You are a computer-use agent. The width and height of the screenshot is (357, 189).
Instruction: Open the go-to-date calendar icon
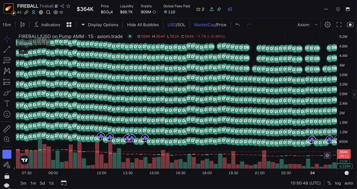tap(64, 183)
